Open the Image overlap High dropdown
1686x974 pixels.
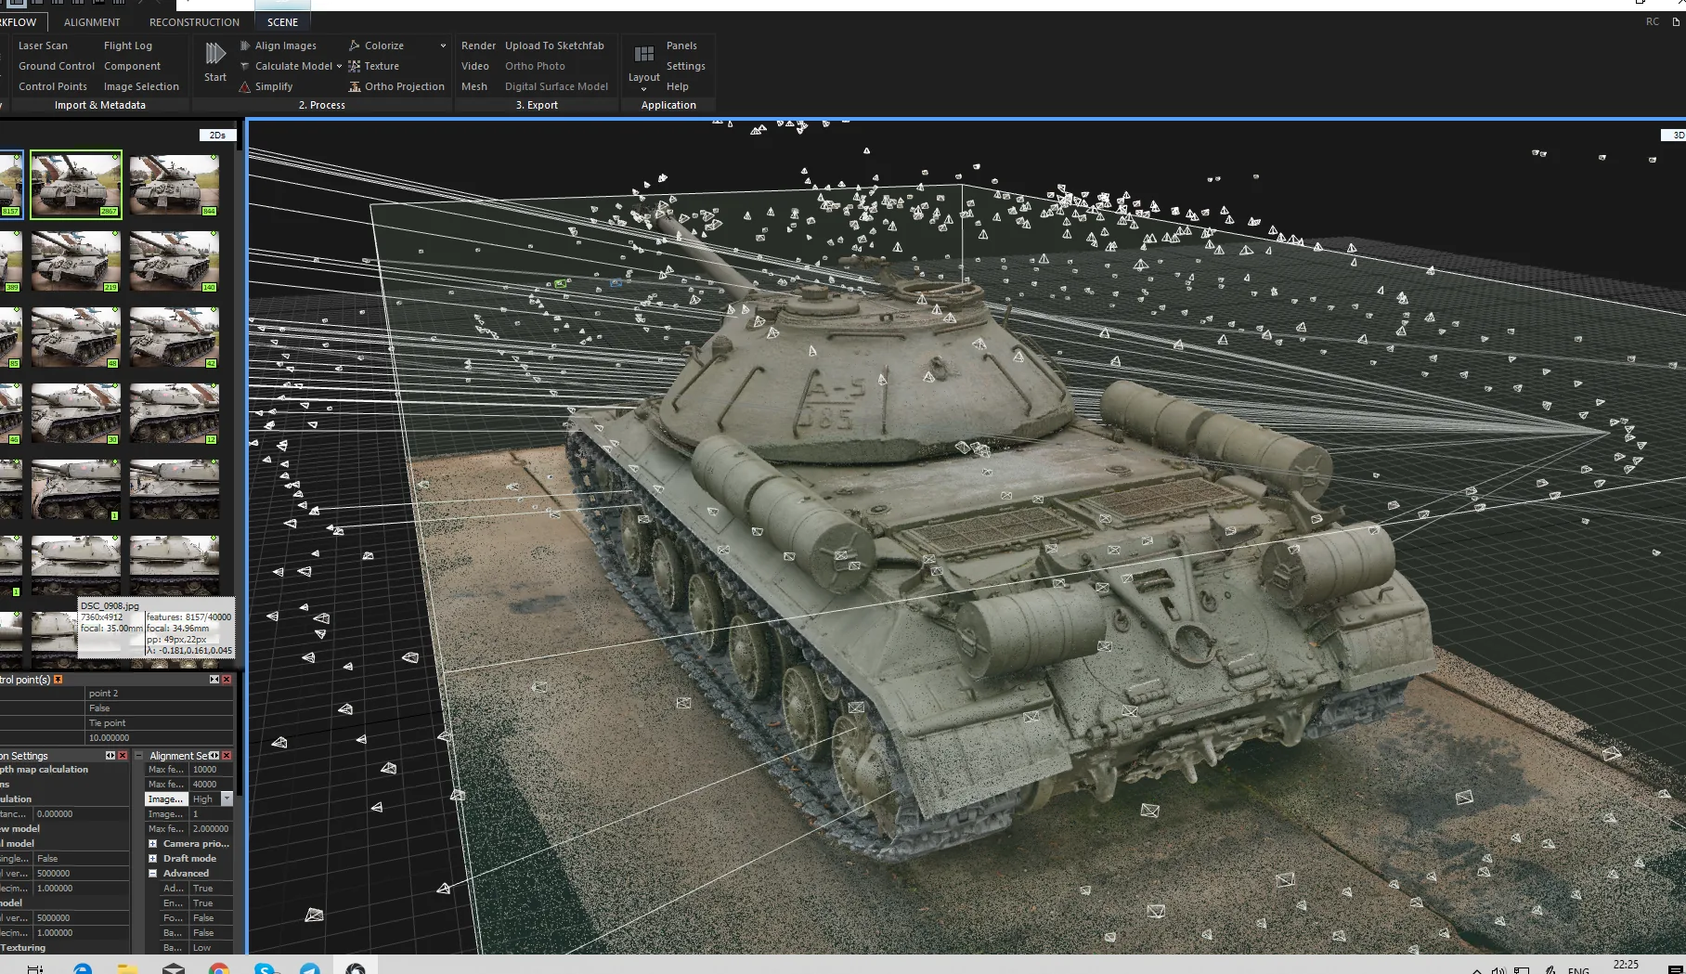click(227, 799)
